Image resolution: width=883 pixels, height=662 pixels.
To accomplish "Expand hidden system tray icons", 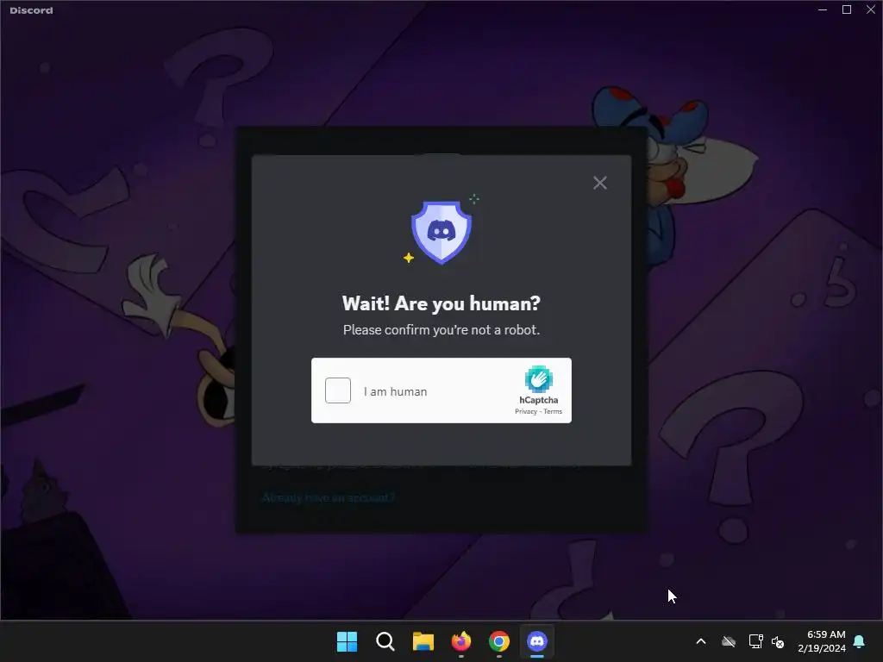I will (701, 641).
